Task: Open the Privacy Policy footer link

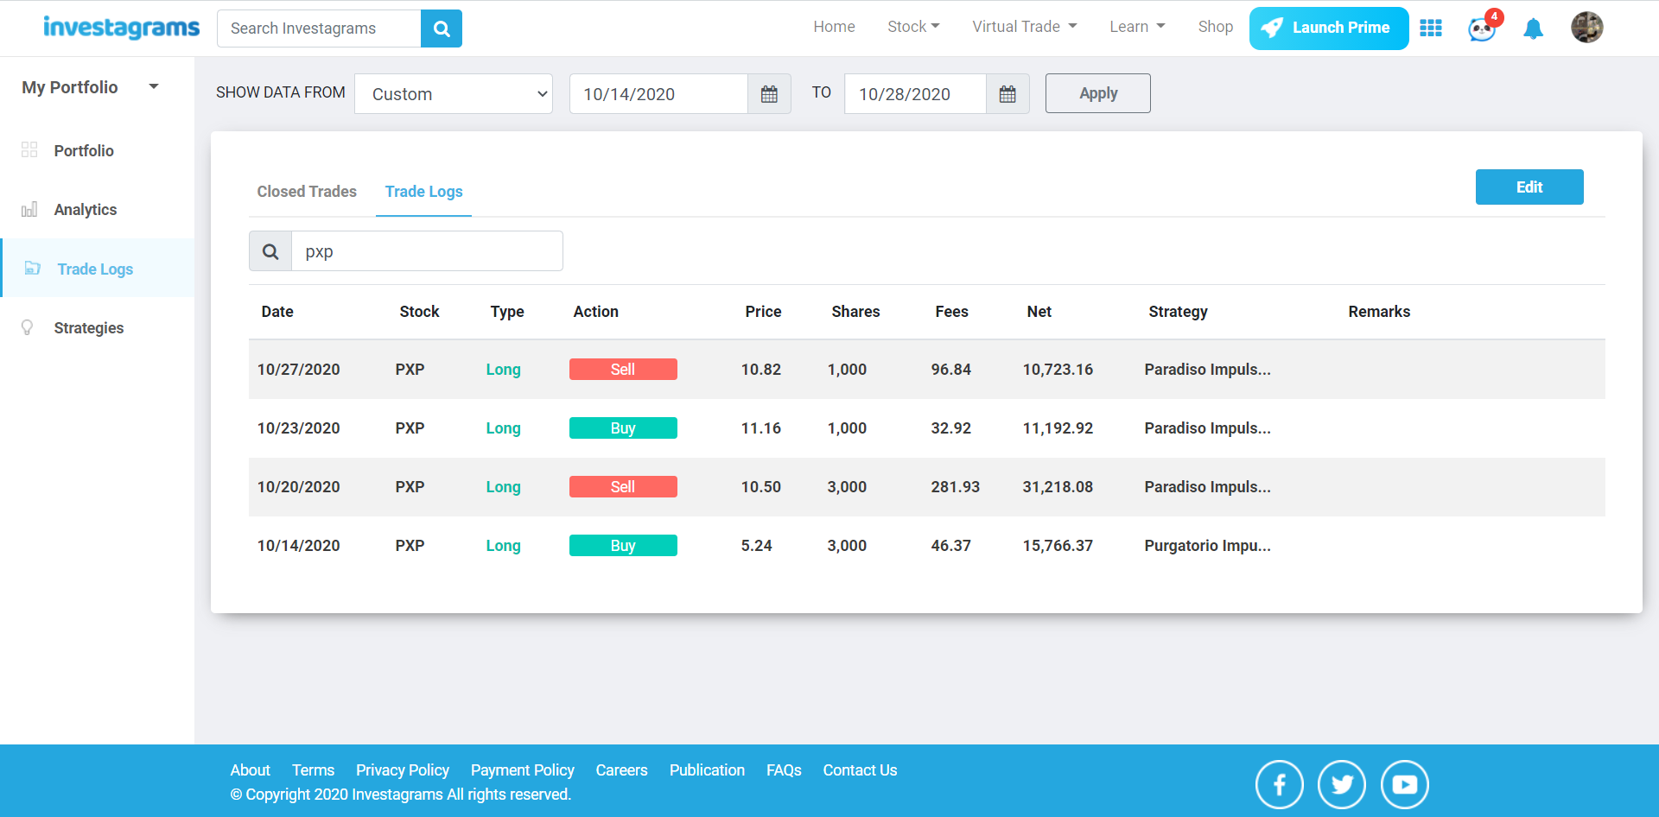Action: click(403, 769)
